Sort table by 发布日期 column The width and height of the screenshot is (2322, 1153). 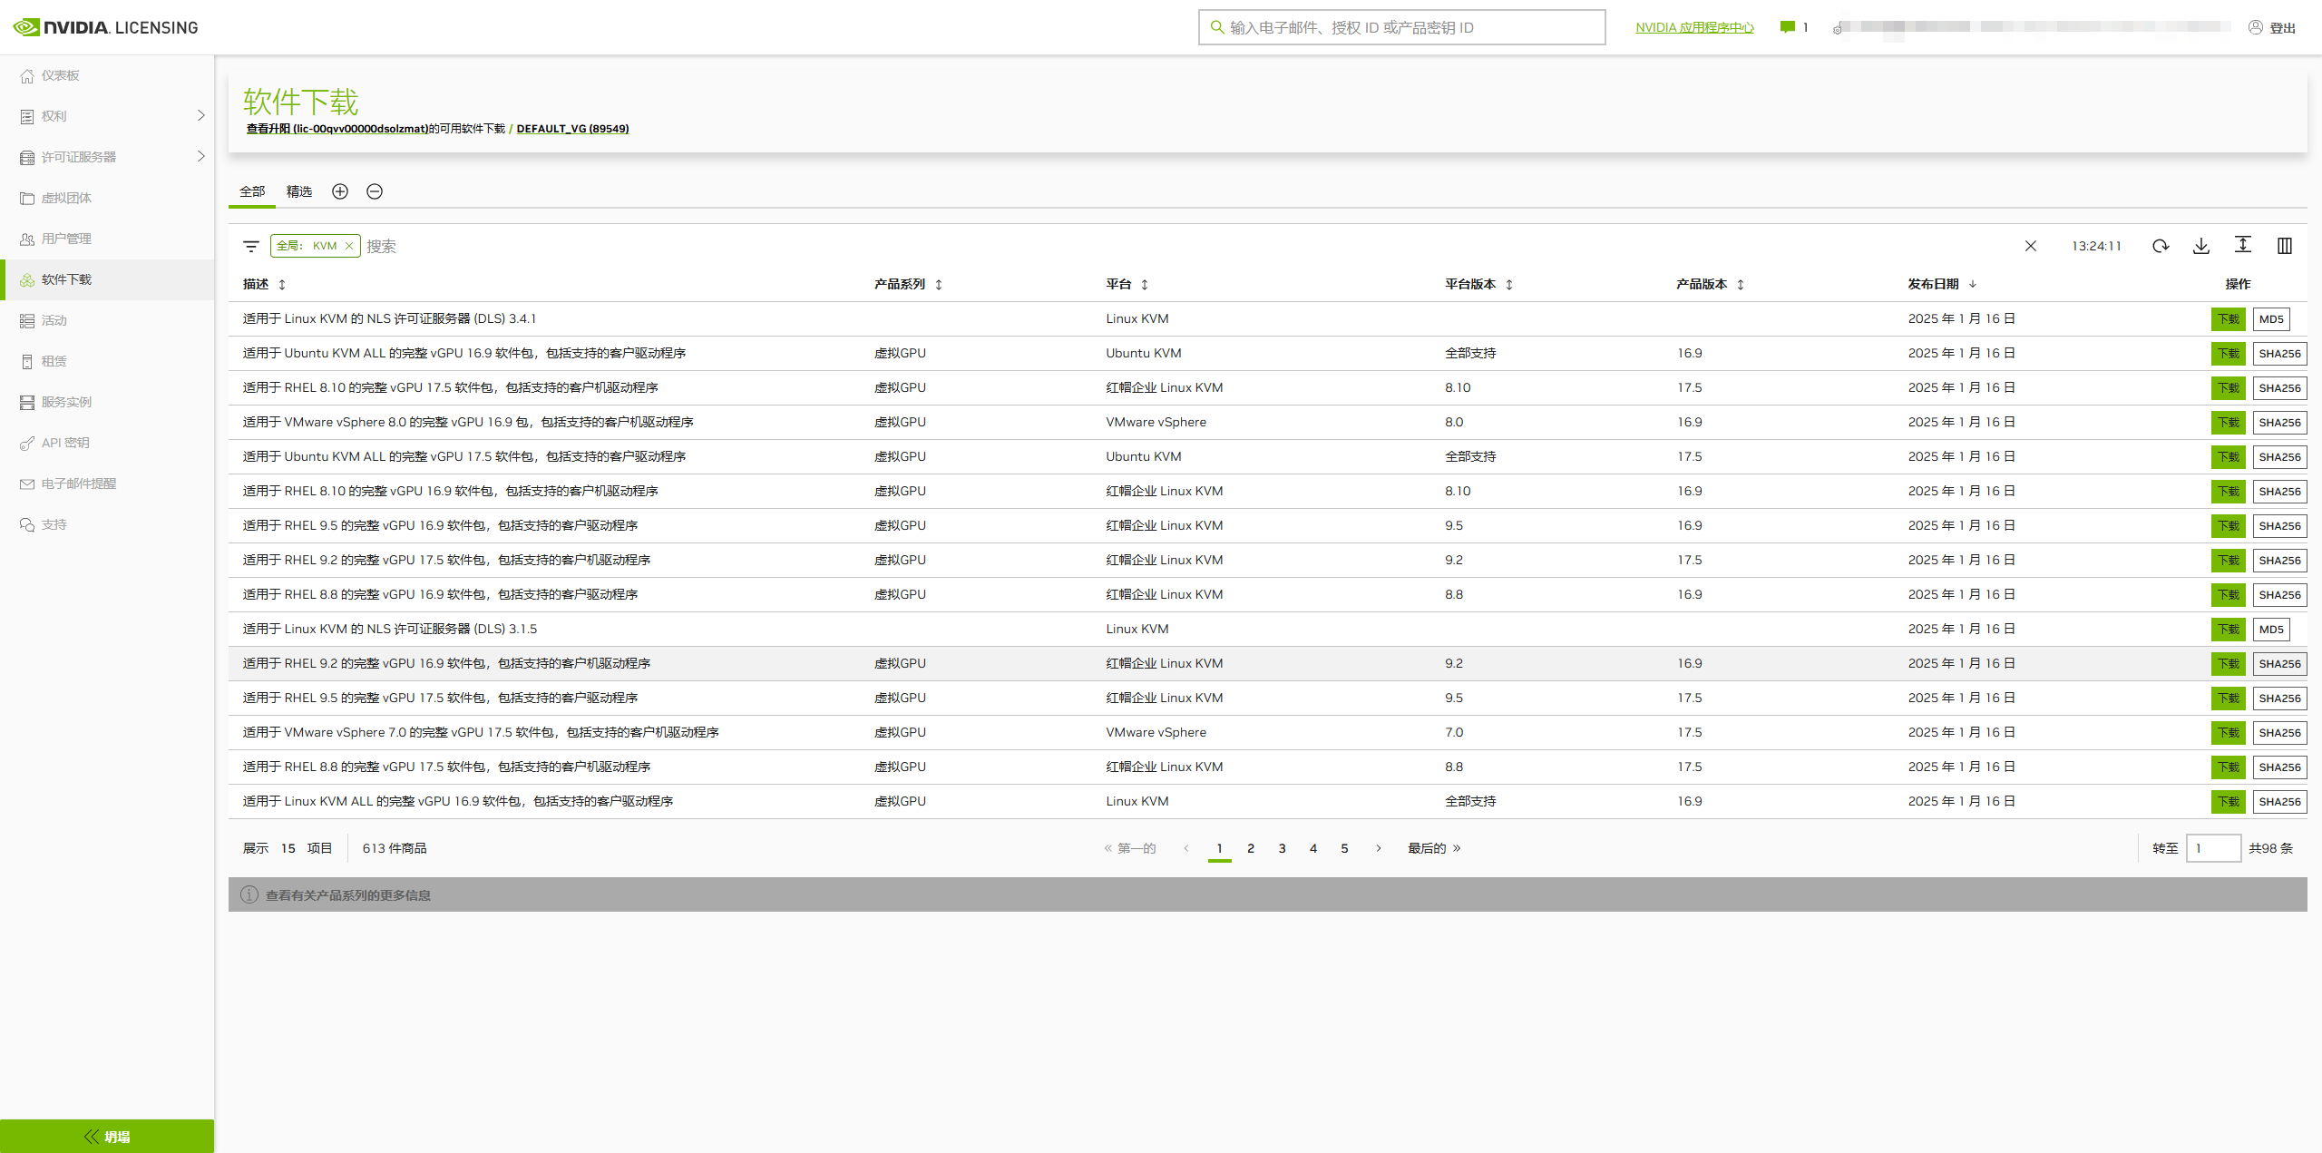[x=1973, y=284]
